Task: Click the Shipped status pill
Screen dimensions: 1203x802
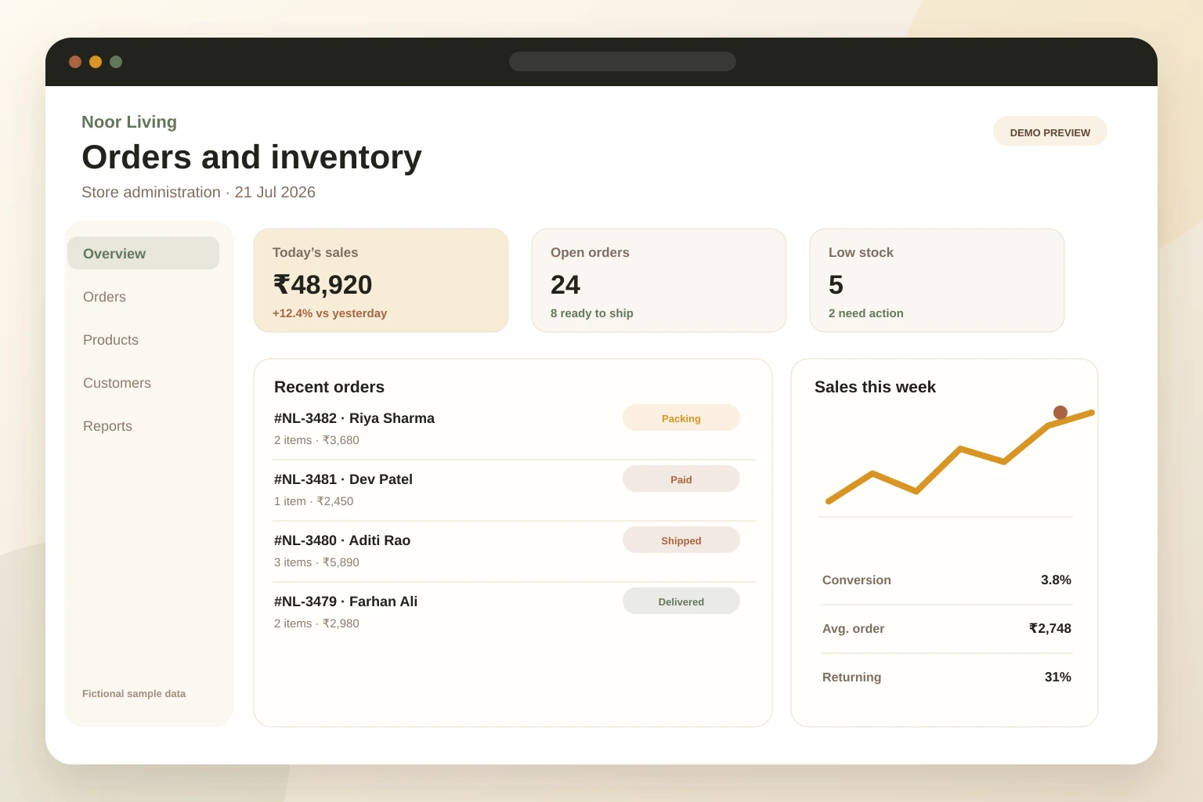Action: [681, 540]
